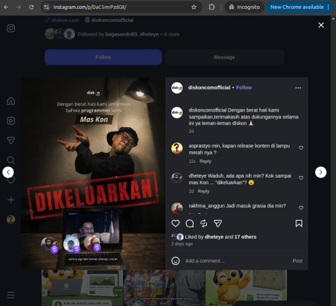The width and height of the screenshot is (336, 306).
Task: Click the Add a comment field
Action: point(235,261)
